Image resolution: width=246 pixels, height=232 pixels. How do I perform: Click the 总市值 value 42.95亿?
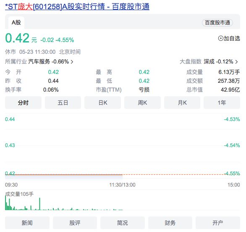[230, 90]
